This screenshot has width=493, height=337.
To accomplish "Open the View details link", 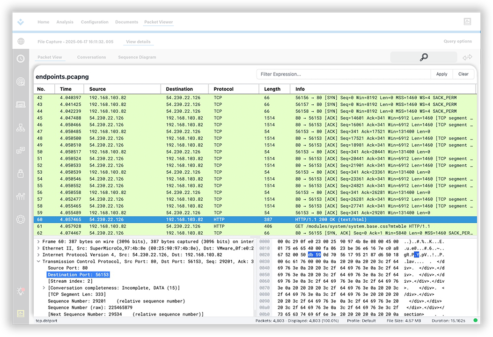I will pos(138,42).
